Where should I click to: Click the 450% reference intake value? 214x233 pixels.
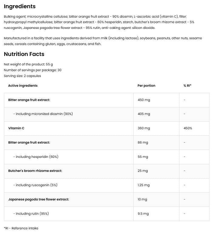point(188,128)
